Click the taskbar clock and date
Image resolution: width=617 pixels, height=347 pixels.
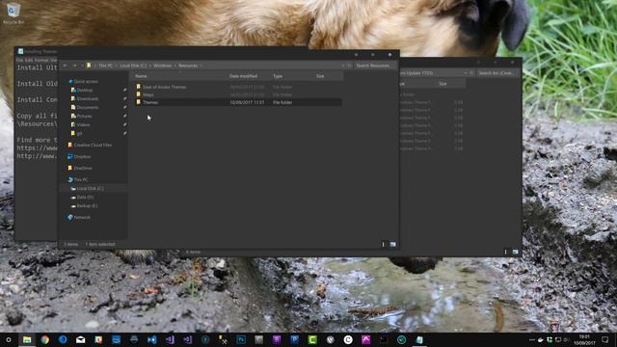(x=584, y=340)
